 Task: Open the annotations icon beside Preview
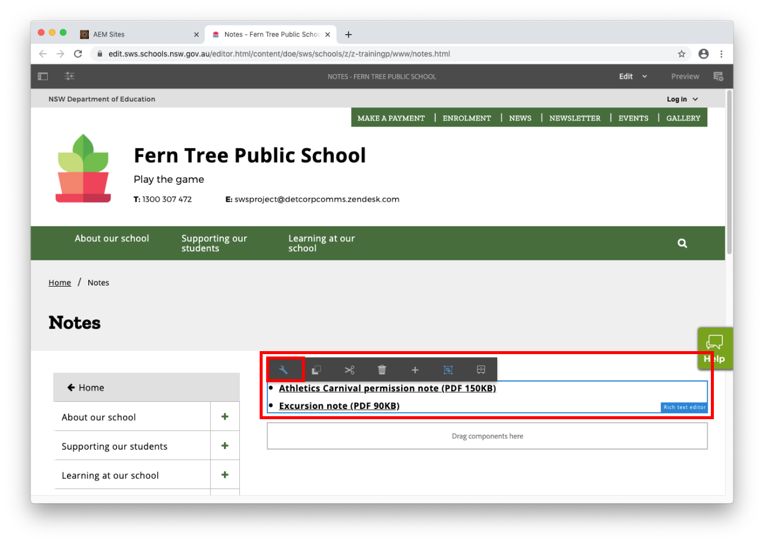[x=718, y=76]
